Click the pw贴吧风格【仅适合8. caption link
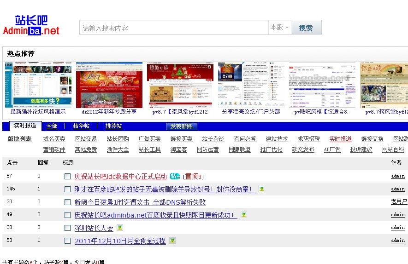The height and width of the screenshot is (264, 408). [321, 112]
